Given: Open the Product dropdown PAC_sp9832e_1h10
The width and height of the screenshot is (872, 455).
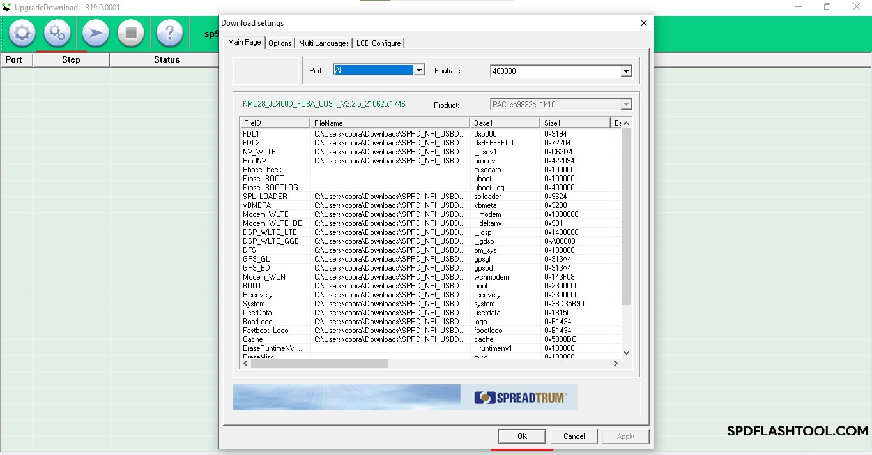Looking at the screenshot, I should tap(626, 105).
